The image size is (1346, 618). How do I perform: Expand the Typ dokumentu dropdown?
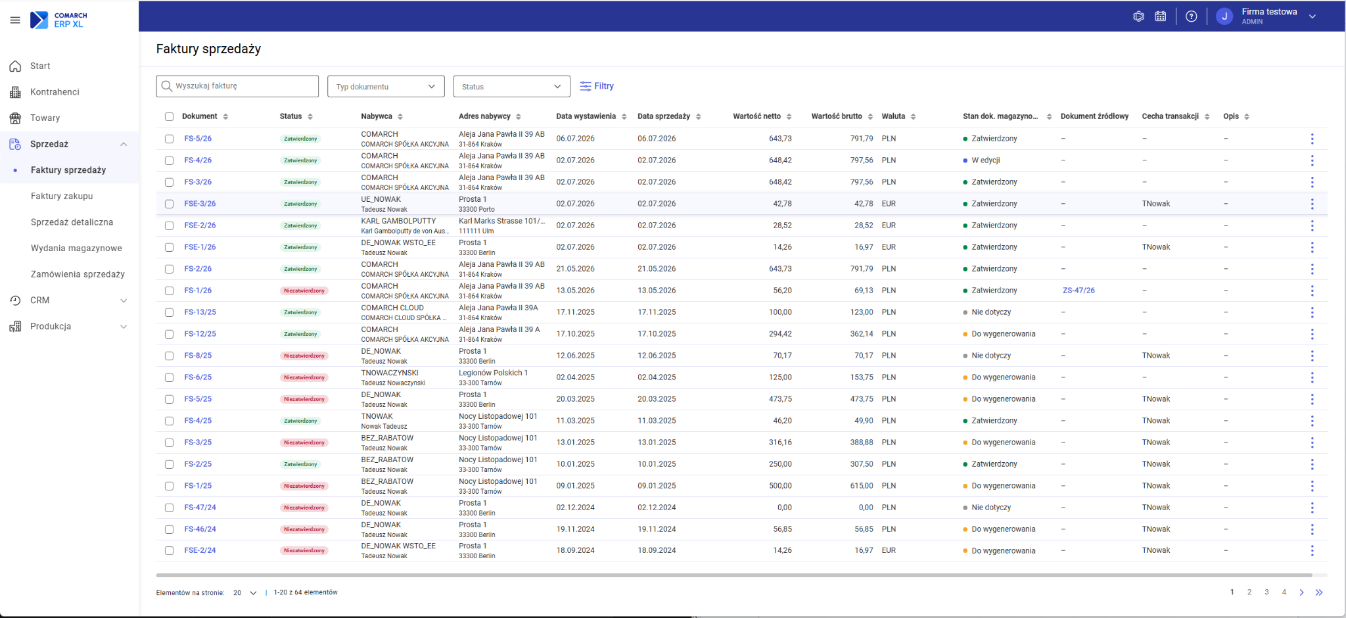point(386,86)
